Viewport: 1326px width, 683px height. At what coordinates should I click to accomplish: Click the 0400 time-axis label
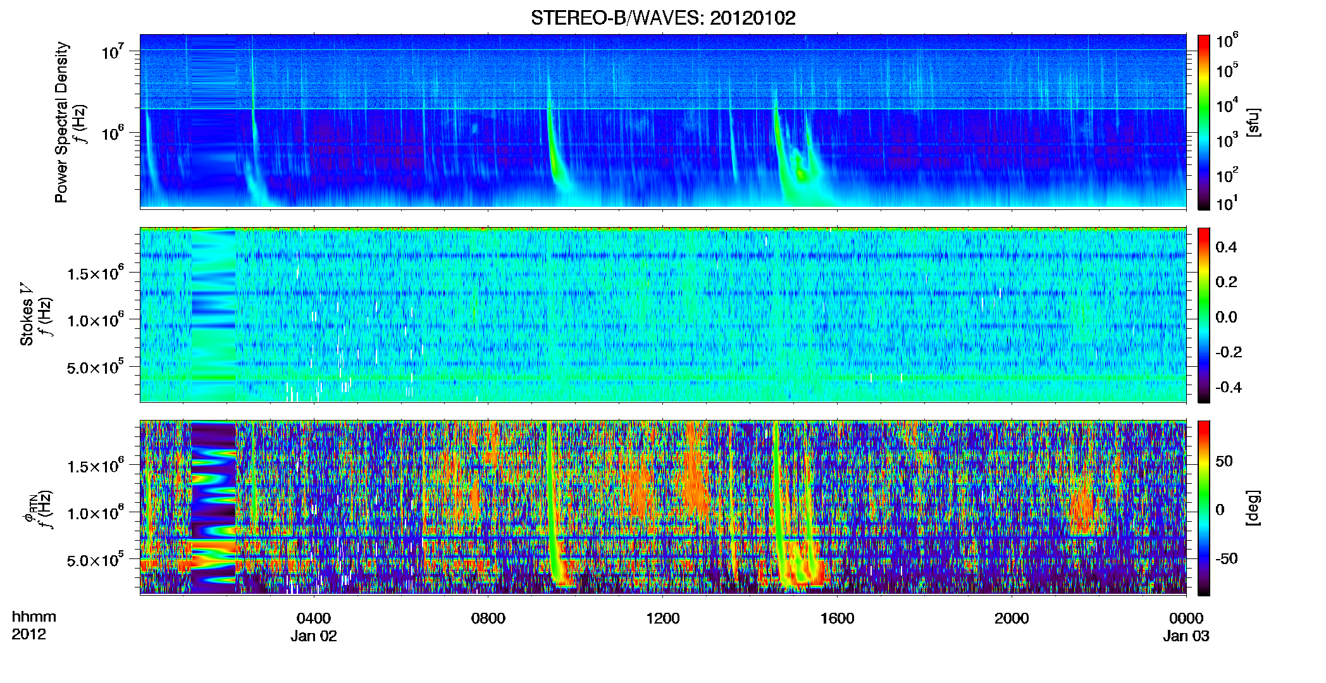(314, 618)
